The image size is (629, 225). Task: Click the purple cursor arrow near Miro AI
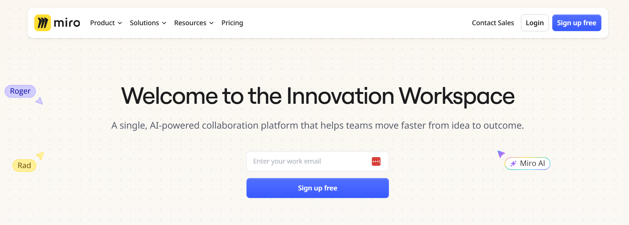(500, 154)
